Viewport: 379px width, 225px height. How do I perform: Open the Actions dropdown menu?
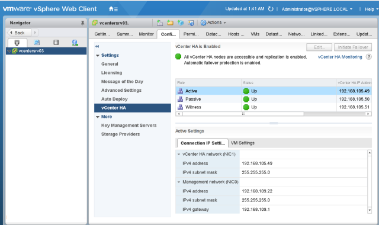pos(213,22)
